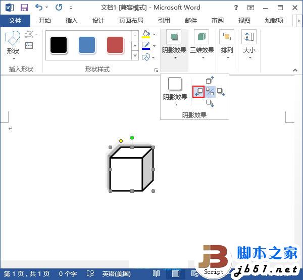Select the cube shape in the document
The image size is (303, 280).
pos(131,169)
